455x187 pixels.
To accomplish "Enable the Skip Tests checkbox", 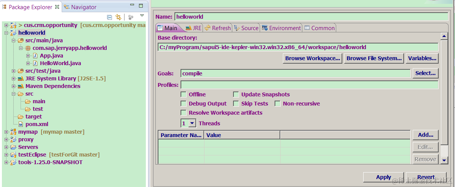I will click(236, 104).
